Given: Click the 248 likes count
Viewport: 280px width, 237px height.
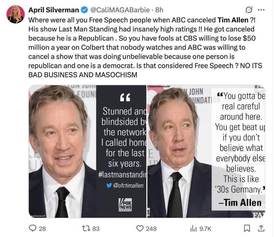Looking at the screenshot, I should point(151,229).
